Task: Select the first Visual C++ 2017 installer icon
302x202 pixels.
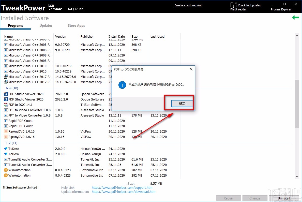Action: click(x=6, y=77)
